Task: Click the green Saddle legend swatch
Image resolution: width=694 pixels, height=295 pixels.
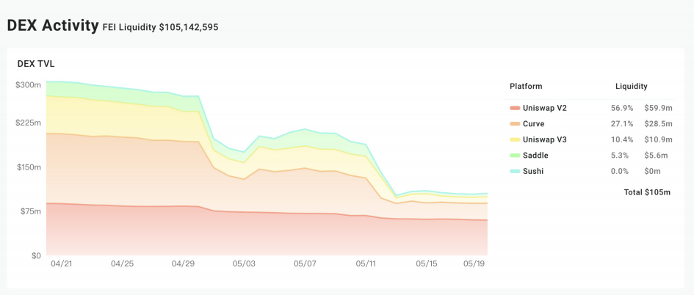Action: pos(515,156)
